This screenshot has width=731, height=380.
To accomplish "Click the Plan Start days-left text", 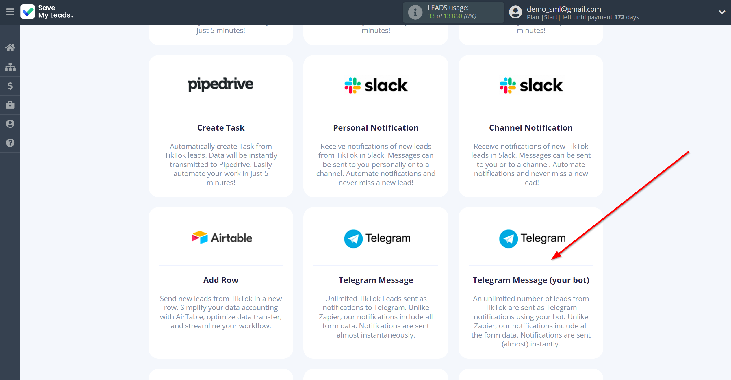I will click(x=583, y=17).
